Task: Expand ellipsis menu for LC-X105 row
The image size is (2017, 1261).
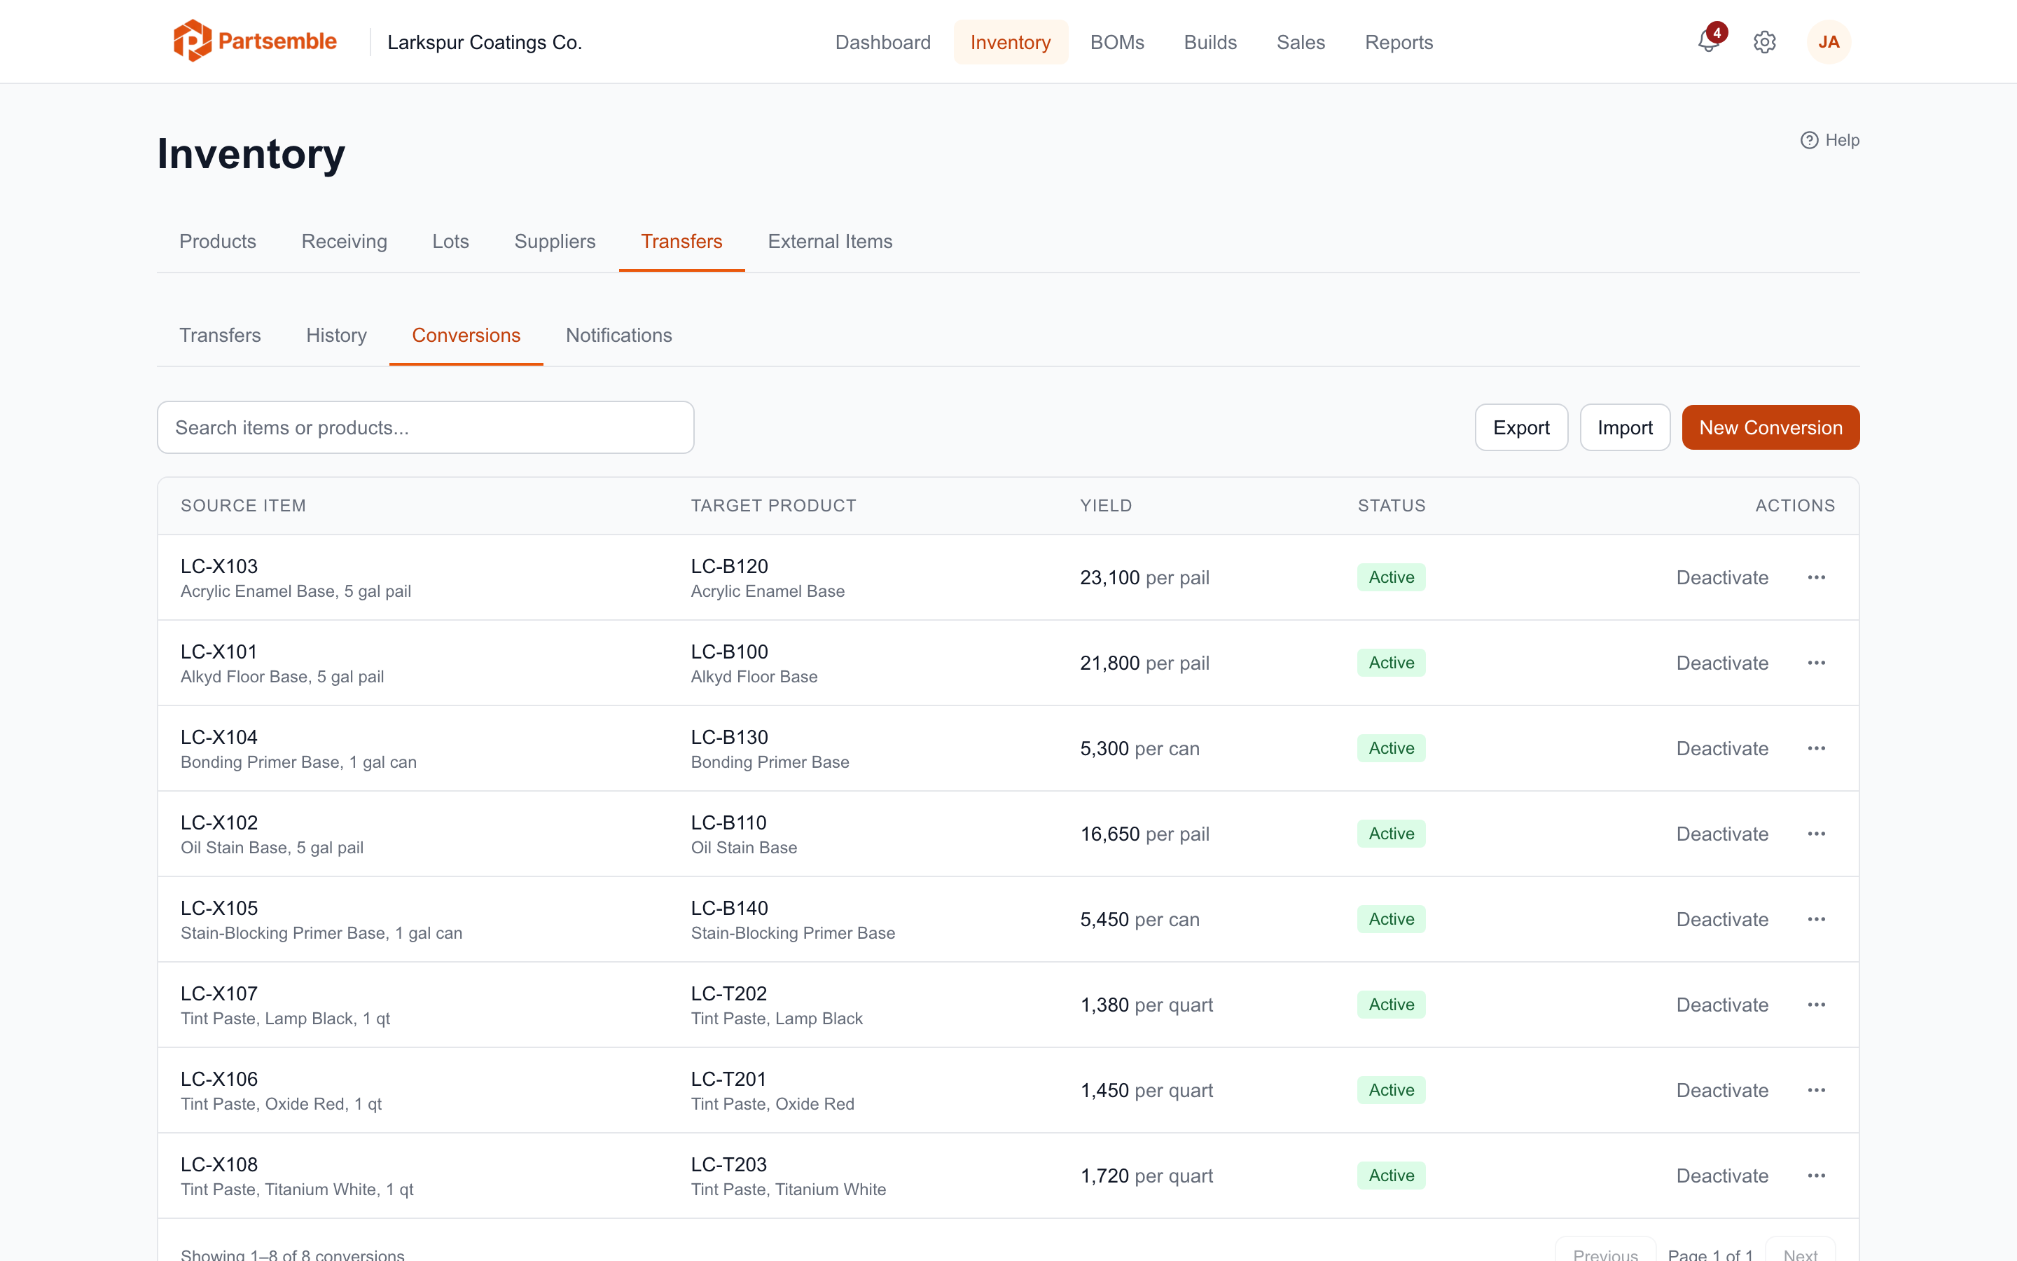Action: pyautogui.click(x=1817, y=919)
